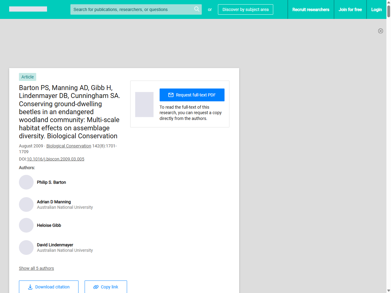391x293 pixels.
Task: Open the Login menu
Action: [x=376, y=9]
